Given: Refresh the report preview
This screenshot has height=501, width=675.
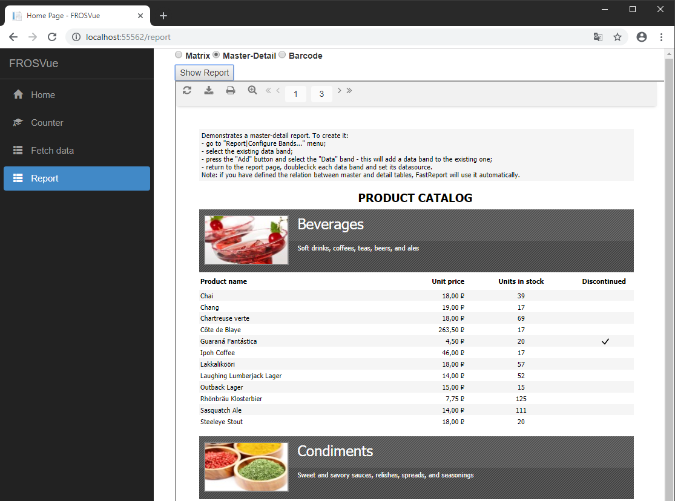Looking at the screenshot, I should [x=187, y=90].
